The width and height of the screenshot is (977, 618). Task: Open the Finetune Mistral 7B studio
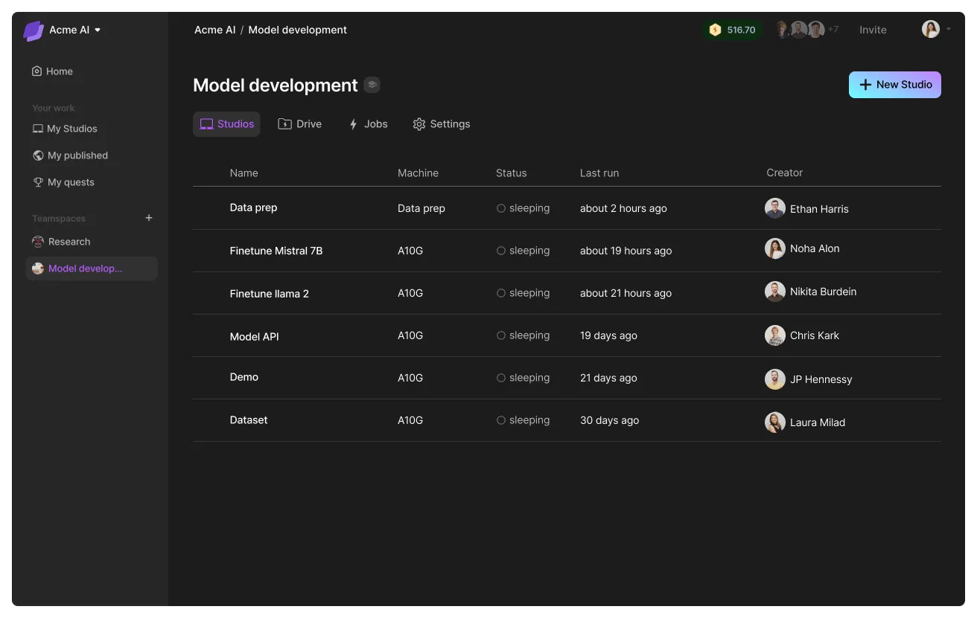(276, 251)
